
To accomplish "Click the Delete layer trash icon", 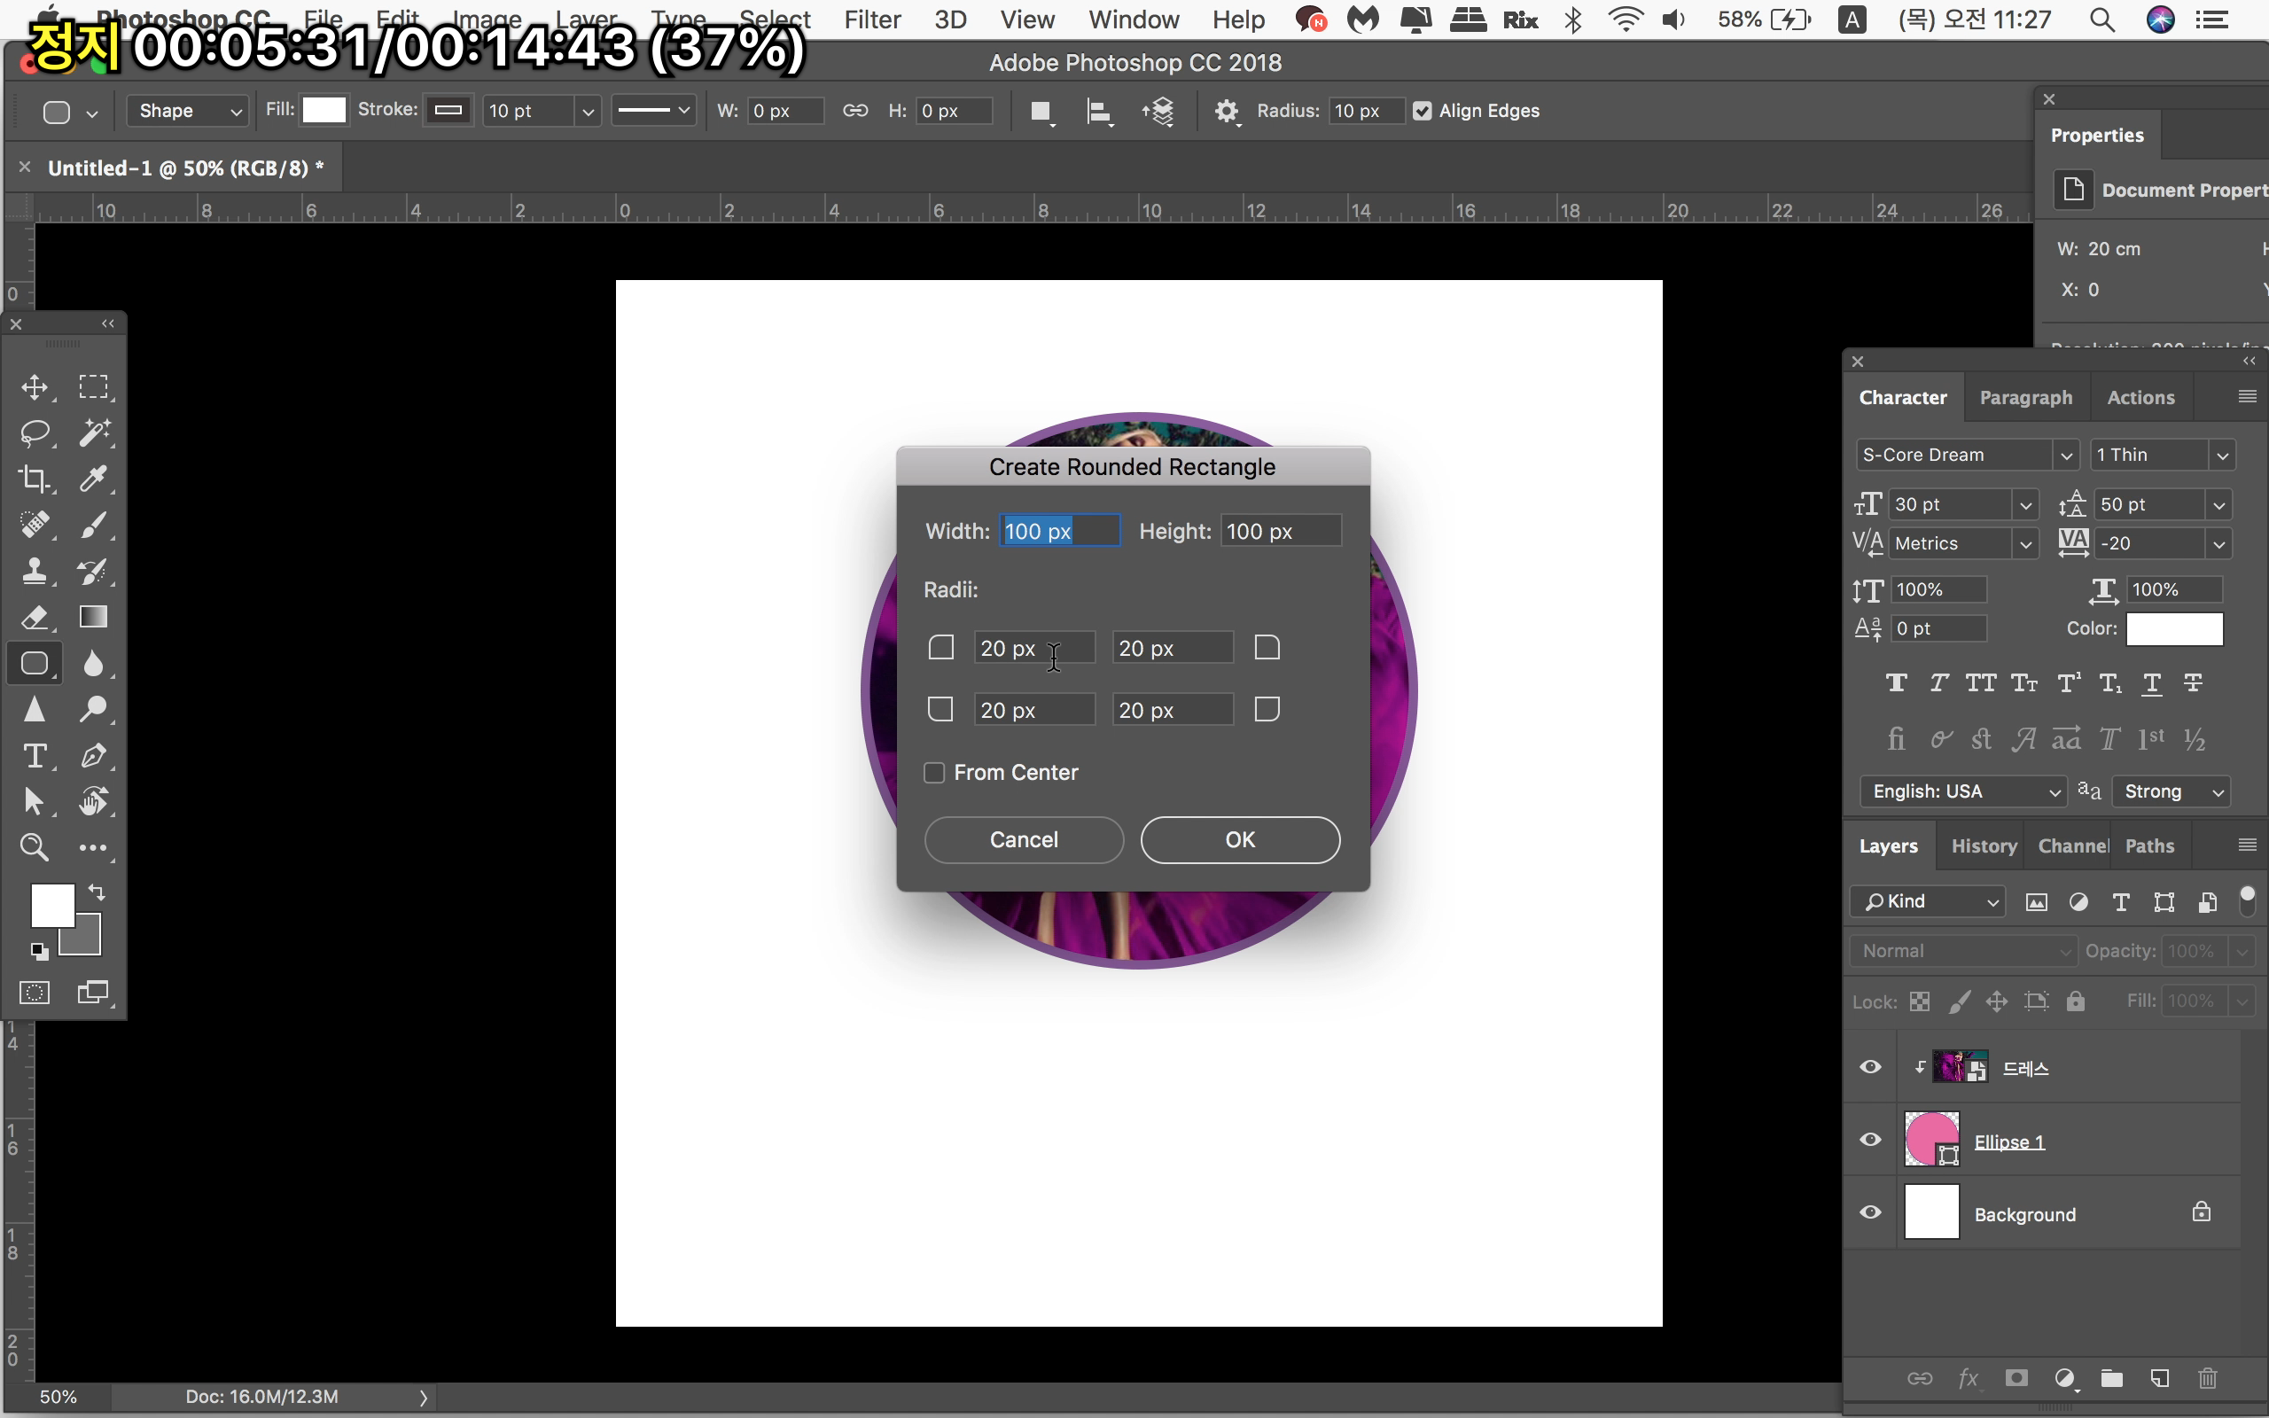I will [x=2207, y=1377].
